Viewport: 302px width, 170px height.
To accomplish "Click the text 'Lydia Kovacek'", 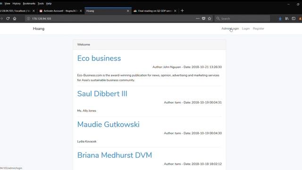I will [x=87, y=142].
